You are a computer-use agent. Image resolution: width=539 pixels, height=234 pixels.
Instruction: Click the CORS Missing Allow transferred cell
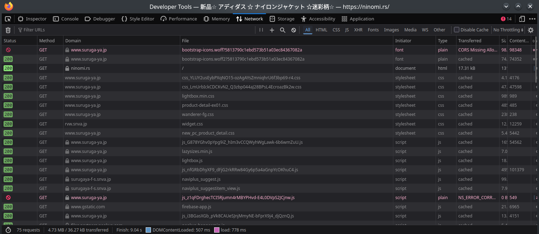[x=478, y=50]
